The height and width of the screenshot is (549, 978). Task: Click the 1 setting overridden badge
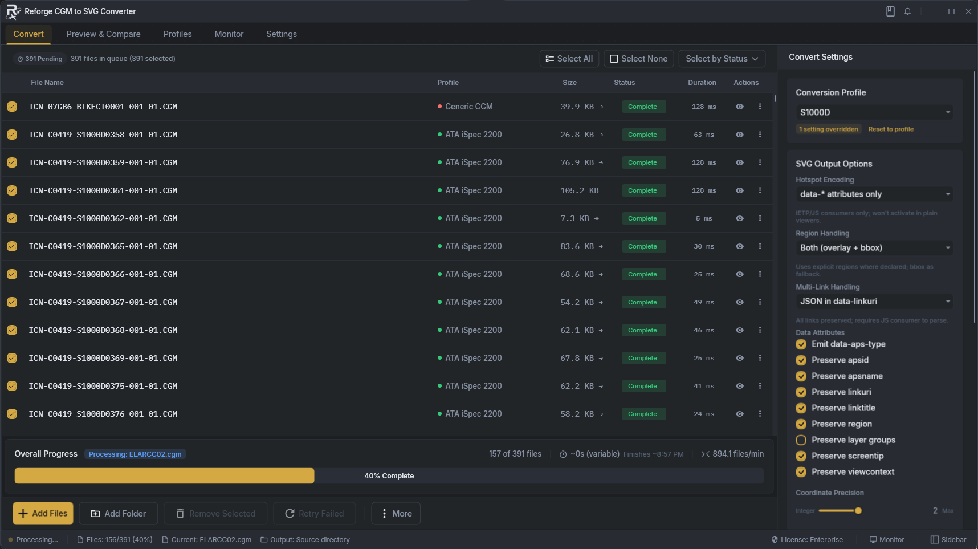[828, 129]
